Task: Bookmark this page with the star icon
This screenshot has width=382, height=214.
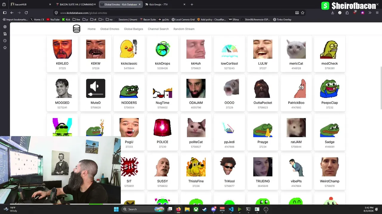Action: (x=303, y=13)
